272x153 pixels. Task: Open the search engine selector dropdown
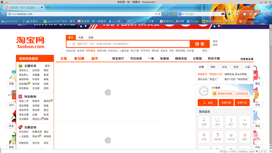(181, 14)
